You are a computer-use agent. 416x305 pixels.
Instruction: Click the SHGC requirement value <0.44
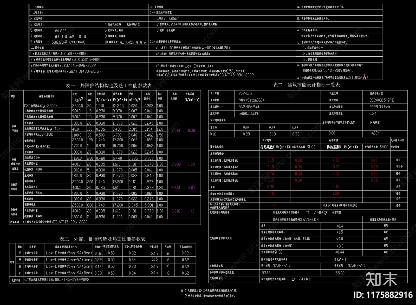340,252
